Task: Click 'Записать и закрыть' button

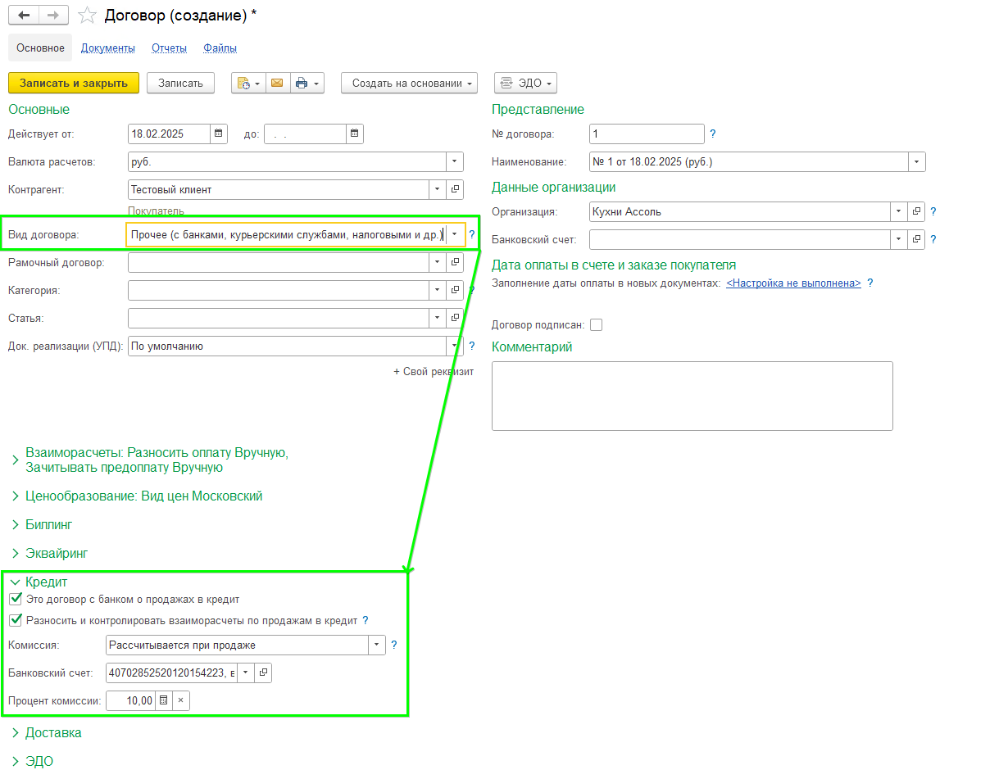Action: click(x=74, y=83)
